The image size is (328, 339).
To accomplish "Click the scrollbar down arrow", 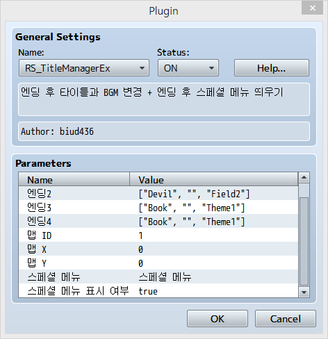I will coord(304,292).
